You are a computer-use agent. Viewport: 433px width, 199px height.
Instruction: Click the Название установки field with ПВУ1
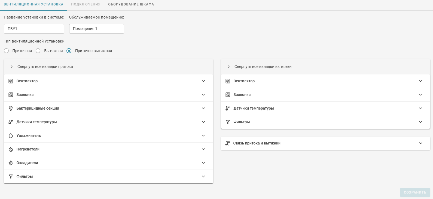tap(34, 29)
